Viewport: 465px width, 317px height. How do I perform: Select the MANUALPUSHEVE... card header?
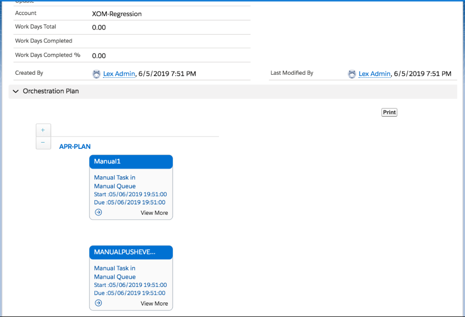coord(131,253)
